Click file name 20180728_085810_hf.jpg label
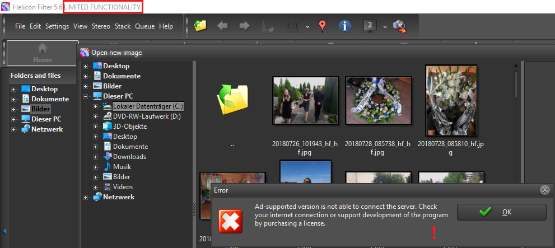The height and width of the screenshot is (248, 555). [x=451, y=148]
